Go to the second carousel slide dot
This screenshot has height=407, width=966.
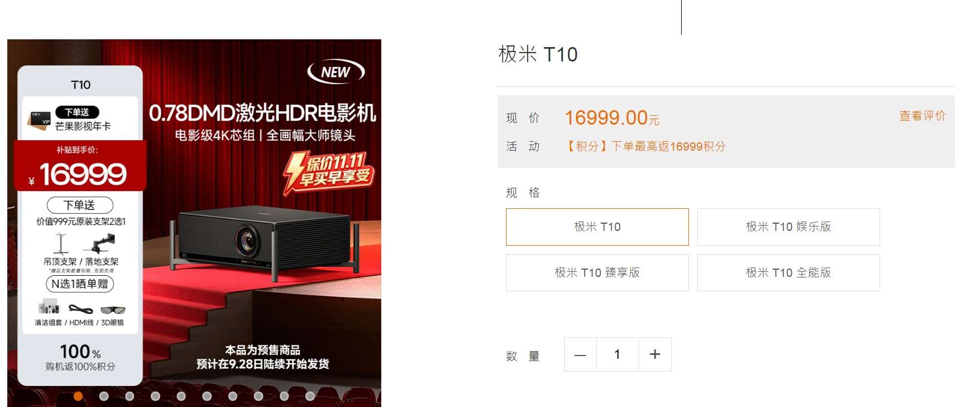pyautogui.click(x=104, y=396)
